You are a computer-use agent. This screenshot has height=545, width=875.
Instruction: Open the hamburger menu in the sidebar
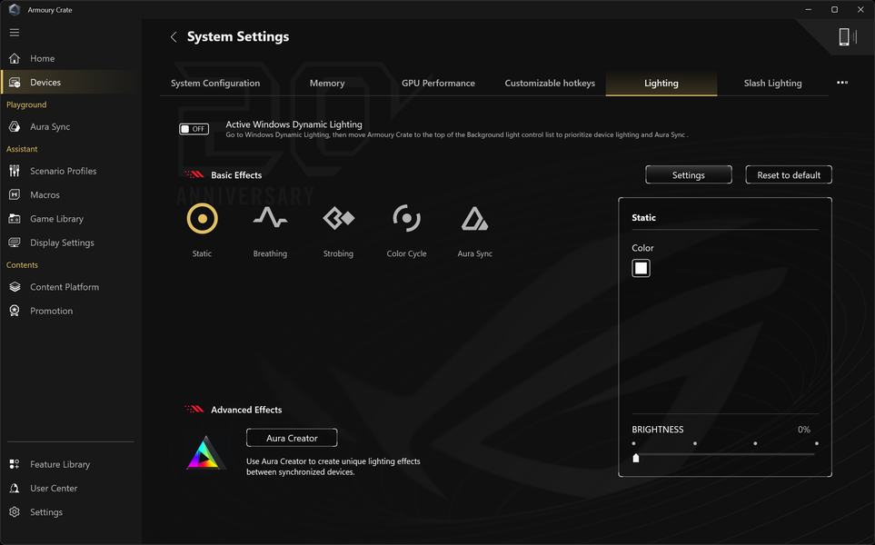tap(15, 33)
